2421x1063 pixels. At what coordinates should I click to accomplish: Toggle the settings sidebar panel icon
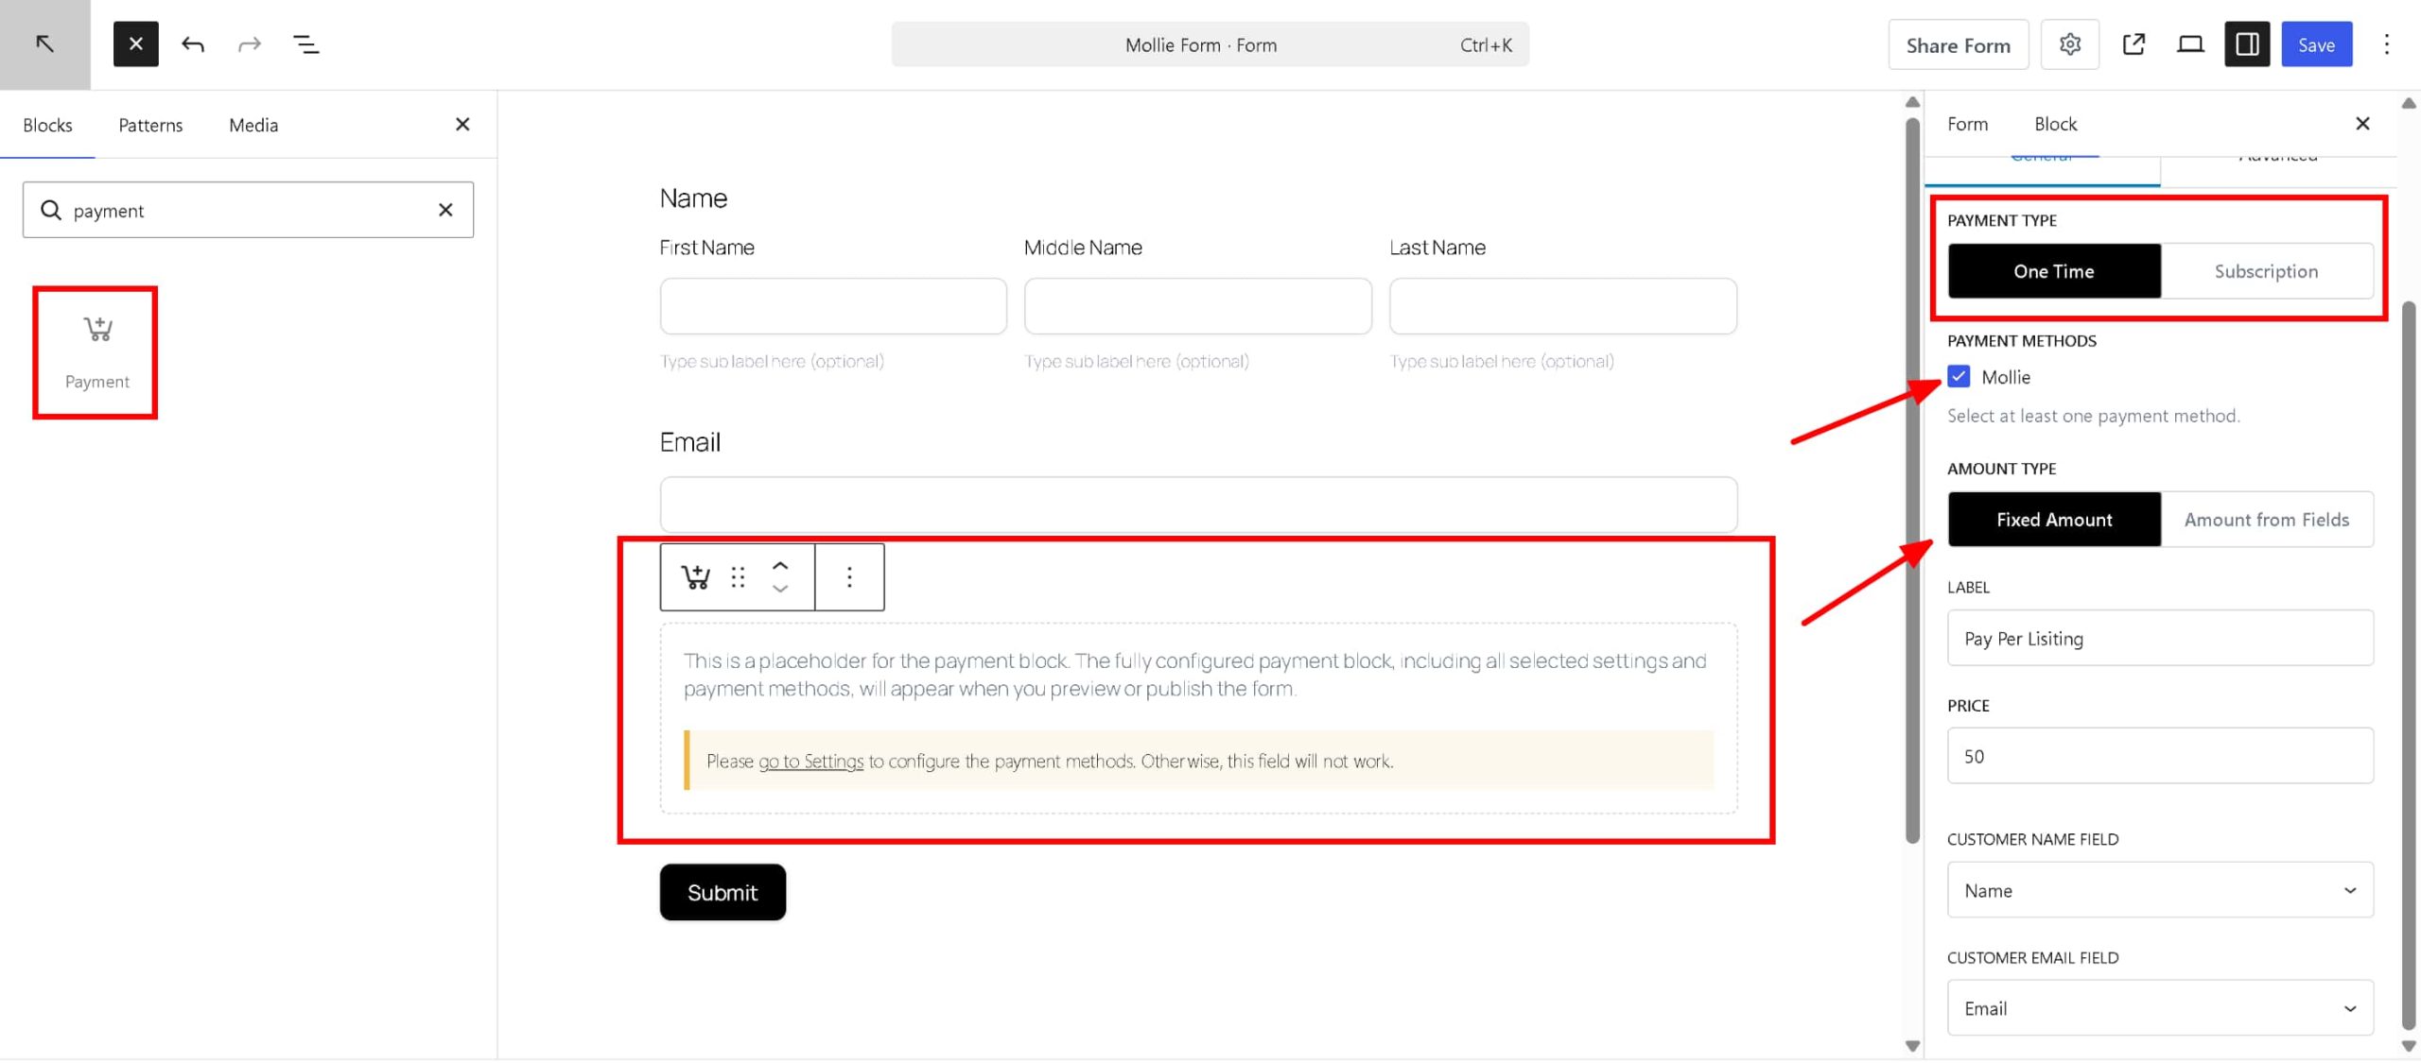[2247, 44]
